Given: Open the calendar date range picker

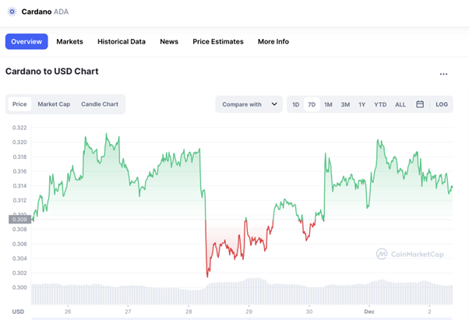Looking at the screenshot, I should pos(420,104).
